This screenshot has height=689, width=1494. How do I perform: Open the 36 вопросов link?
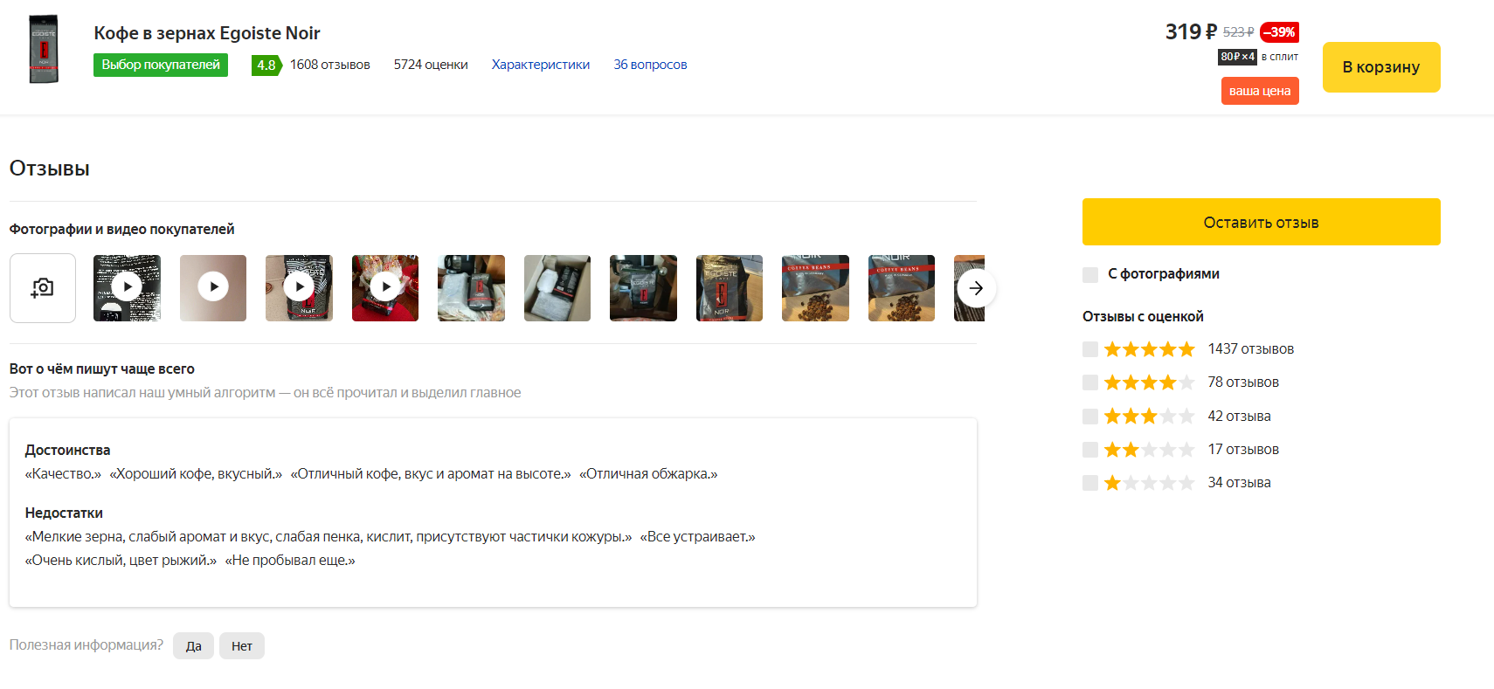(650, 65)
